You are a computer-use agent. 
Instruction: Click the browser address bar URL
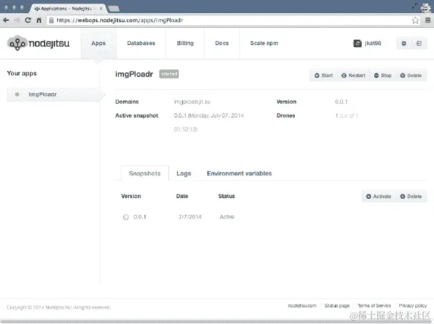(120, 20)
